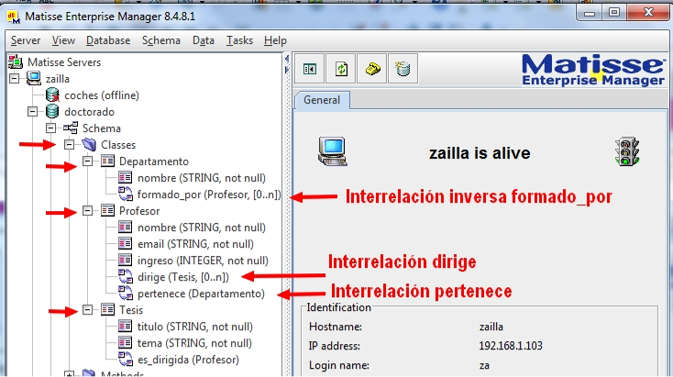This screenshot has width=673, height=377.
Task: Click the zailla server computer icon
Action: coord(34,79)
